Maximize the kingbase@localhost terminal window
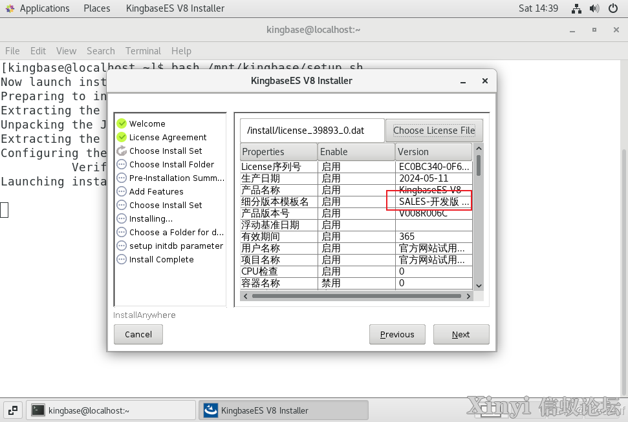This screenshot has height=422, width=628. pos(594,30)
